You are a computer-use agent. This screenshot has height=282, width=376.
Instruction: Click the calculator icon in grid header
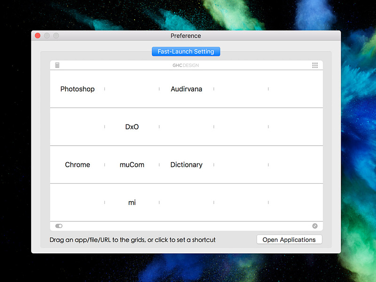click(57, 65)
